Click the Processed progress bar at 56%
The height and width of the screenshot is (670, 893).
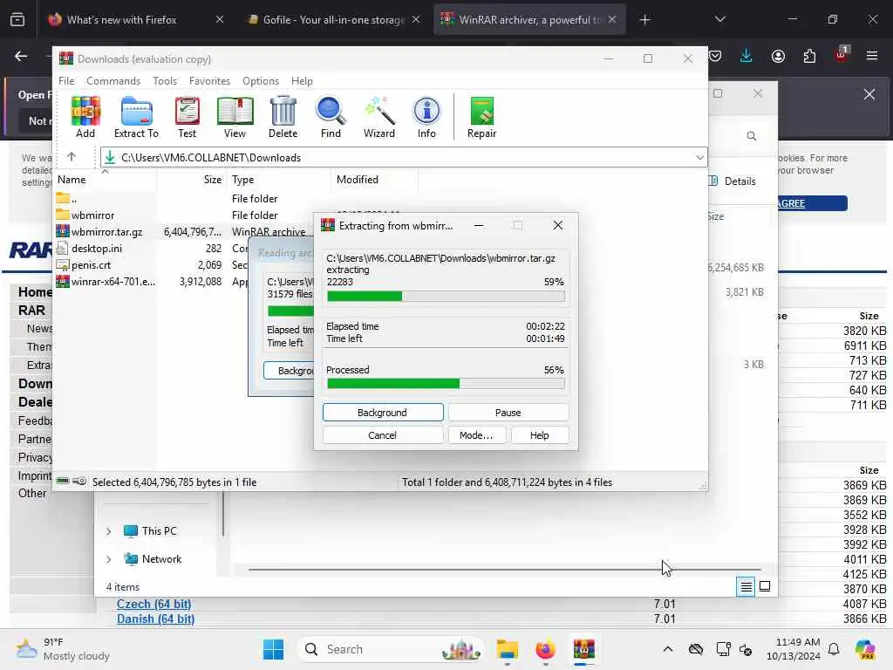pos(446,384)
